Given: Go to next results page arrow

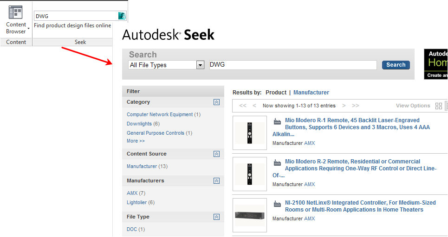Looking at the screenshot, I should (344, 106).
